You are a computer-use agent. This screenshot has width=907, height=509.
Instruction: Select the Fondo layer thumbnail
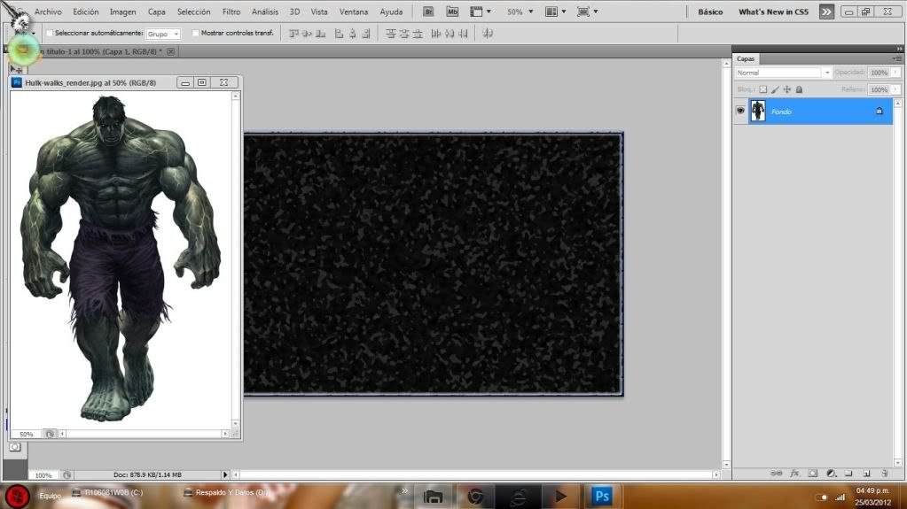pyautogui.click(x=758, y=111)
